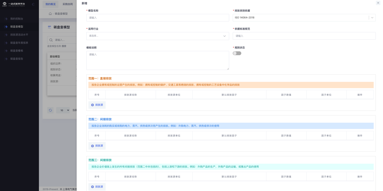This screenshot has width=383, height=191.
Task: Open the 采购协同 tab
Action: 67,4
